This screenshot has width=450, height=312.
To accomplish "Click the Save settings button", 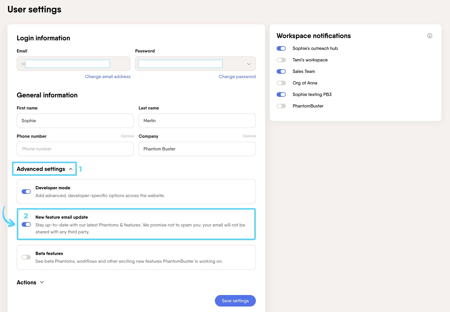I will pyautogui.click(x=235, y=301).
